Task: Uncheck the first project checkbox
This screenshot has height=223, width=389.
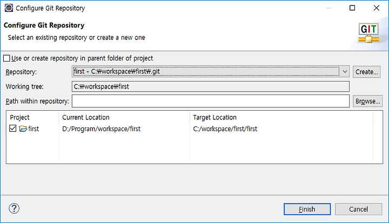Action: (x=12, y=129)
